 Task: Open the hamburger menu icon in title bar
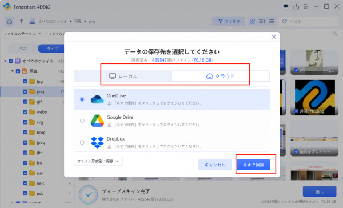click(306, 6)
